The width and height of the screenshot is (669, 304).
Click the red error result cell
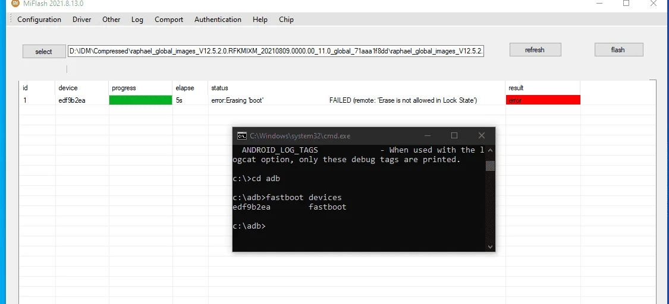[543, 100]
